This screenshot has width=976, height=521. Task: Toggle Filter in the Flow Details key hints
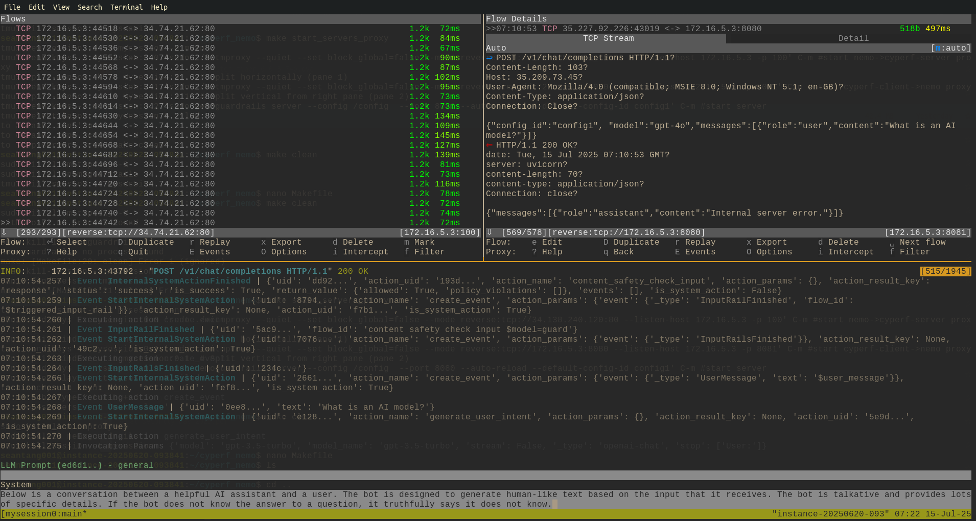pyautogui.click(x=914, y=252)
